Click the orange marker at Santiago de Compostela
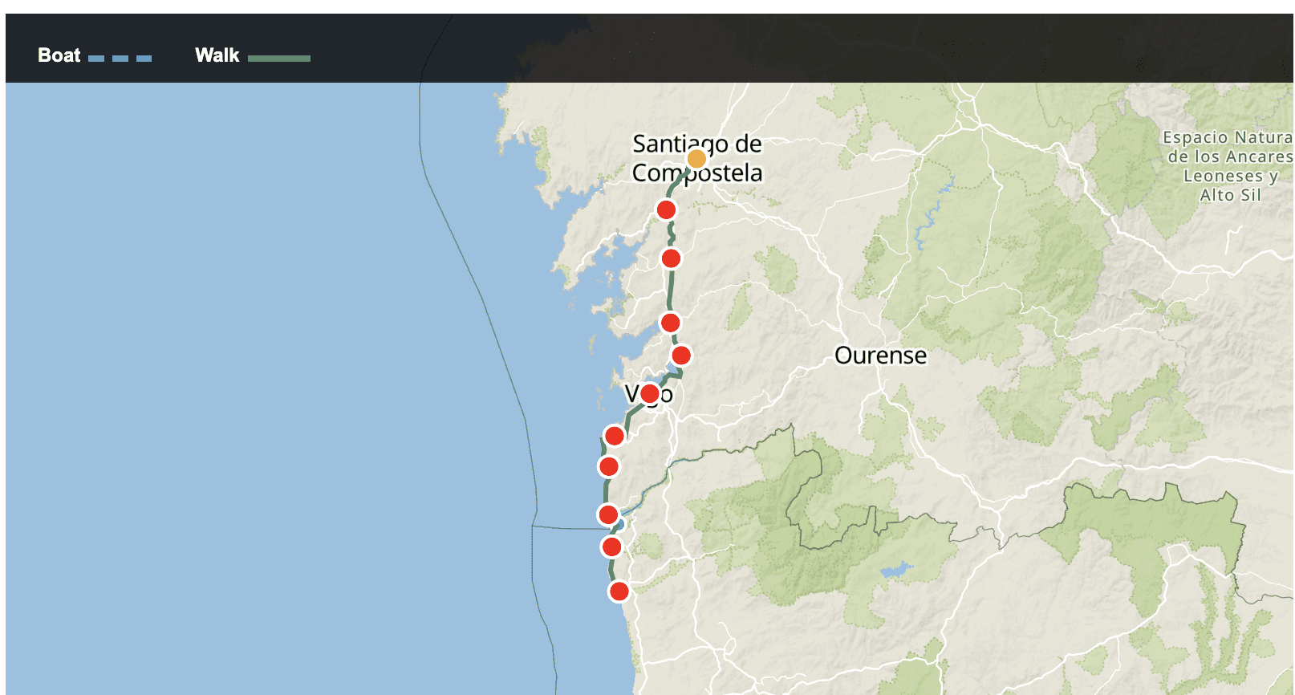The width and height of the screenshot is (1295, 695). pyautogui.click(x=696, y=159)
